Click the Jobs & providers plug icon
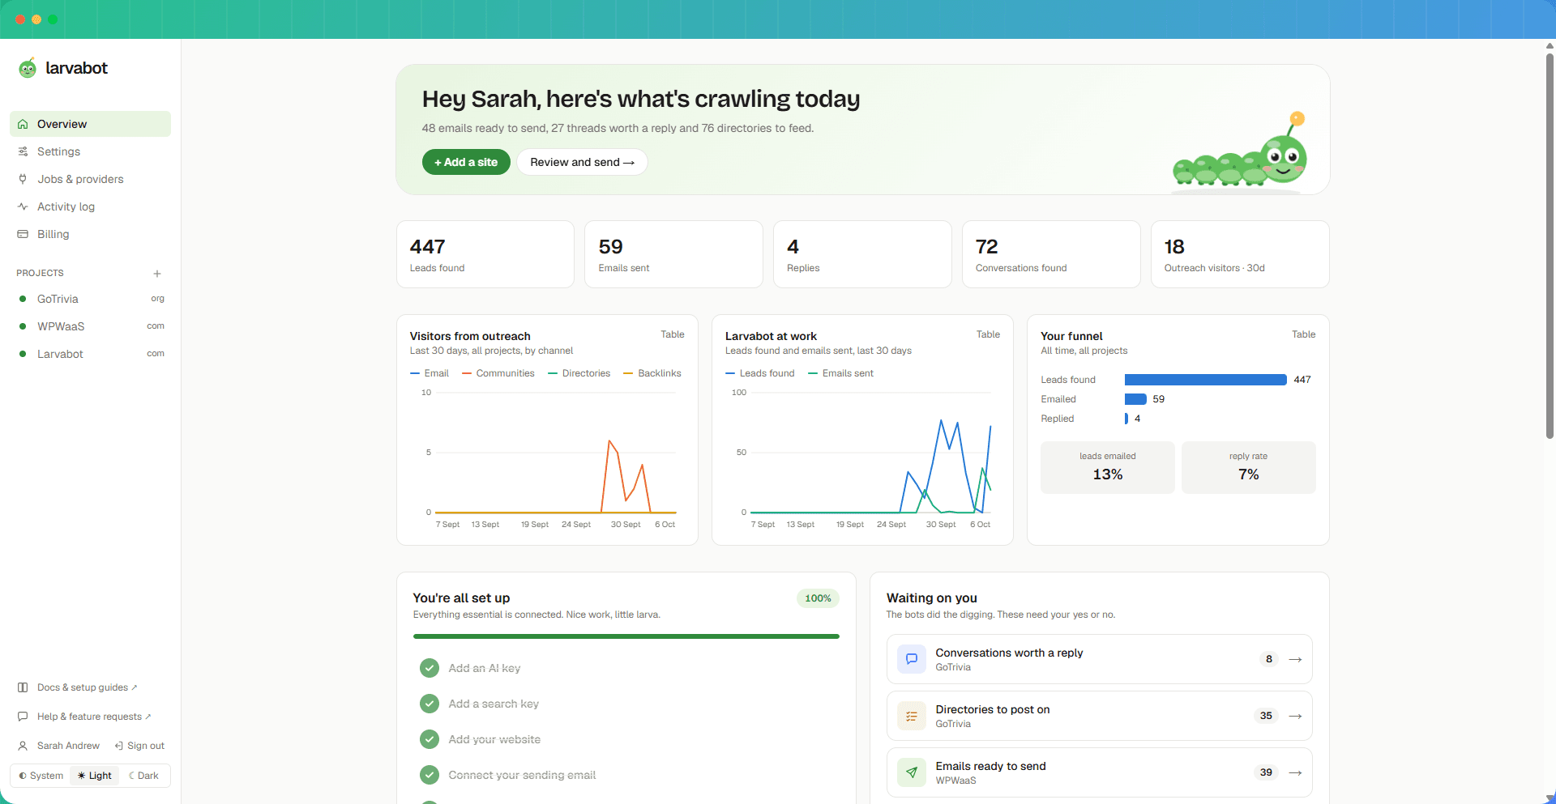The height and width of the screenshot is (804, 1556). tap(23, 179)
